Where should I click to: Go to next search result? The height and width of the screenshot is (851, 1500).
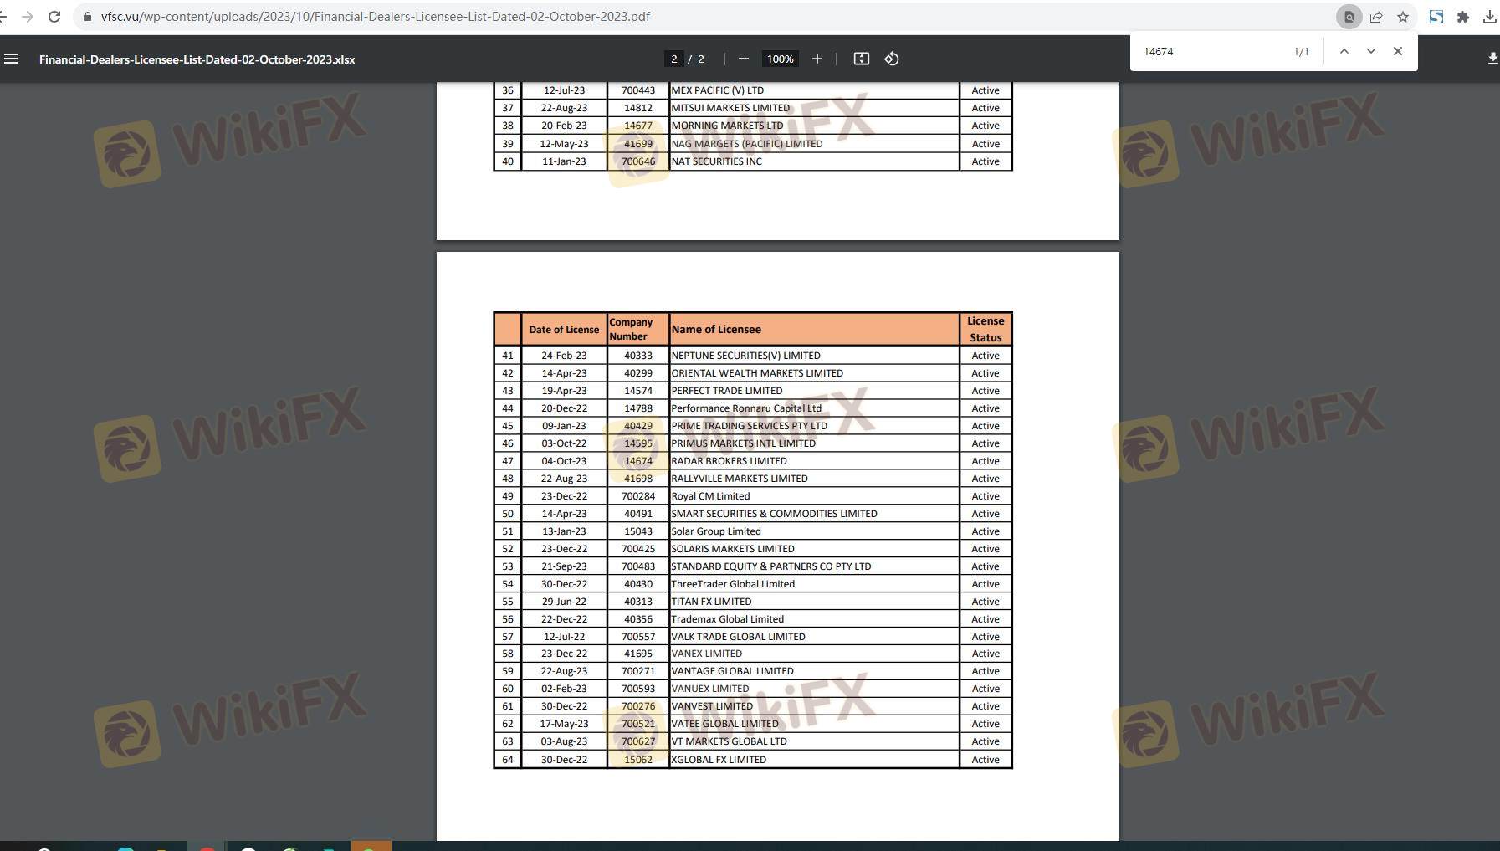click(x=1370, y=51)
